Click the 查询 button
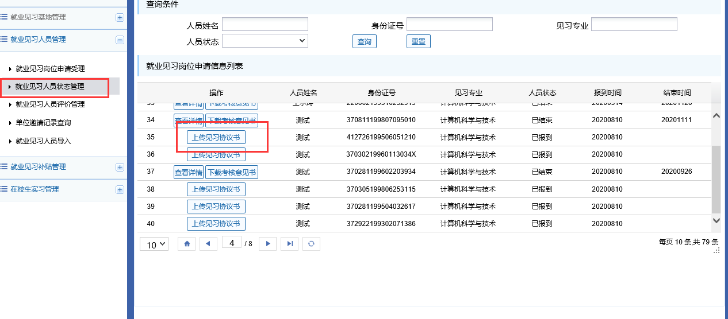 coord(365,41)
